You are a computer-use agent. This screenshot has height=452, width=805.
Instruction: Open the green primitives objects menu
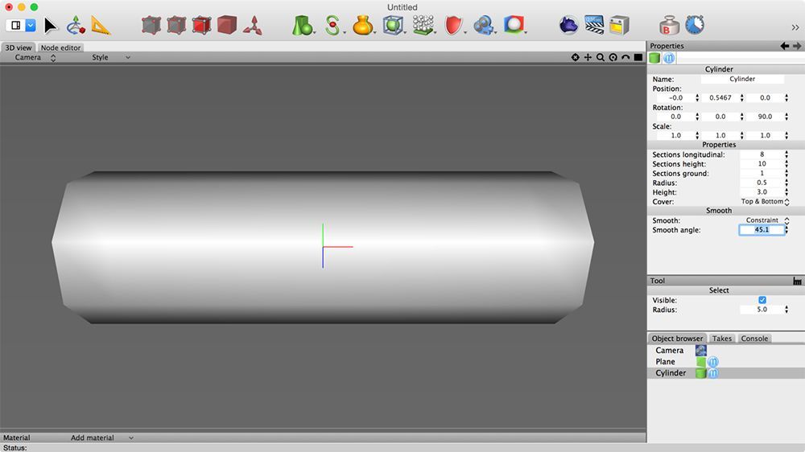pyautogui.click(x=303, y=25)
